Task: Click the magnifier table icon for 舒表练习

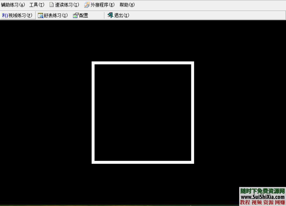Action: [41, 16]
